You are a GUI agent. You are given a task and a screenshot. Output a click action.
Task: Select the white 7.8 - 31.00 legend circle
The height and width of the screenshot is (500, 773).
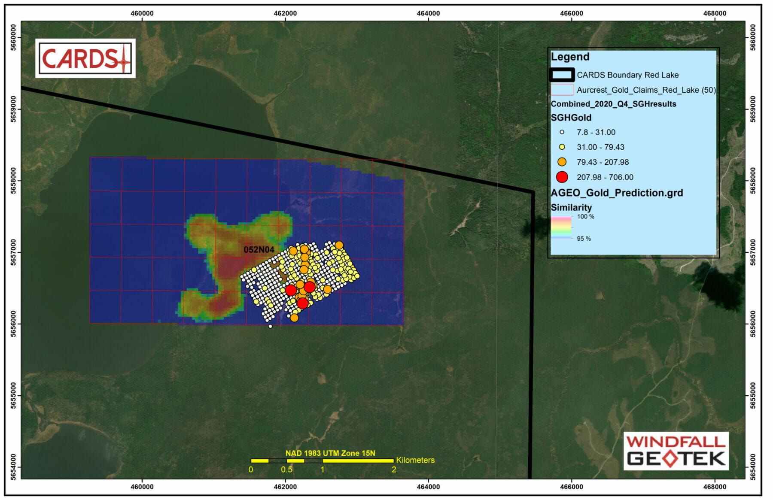click(562, 132)
